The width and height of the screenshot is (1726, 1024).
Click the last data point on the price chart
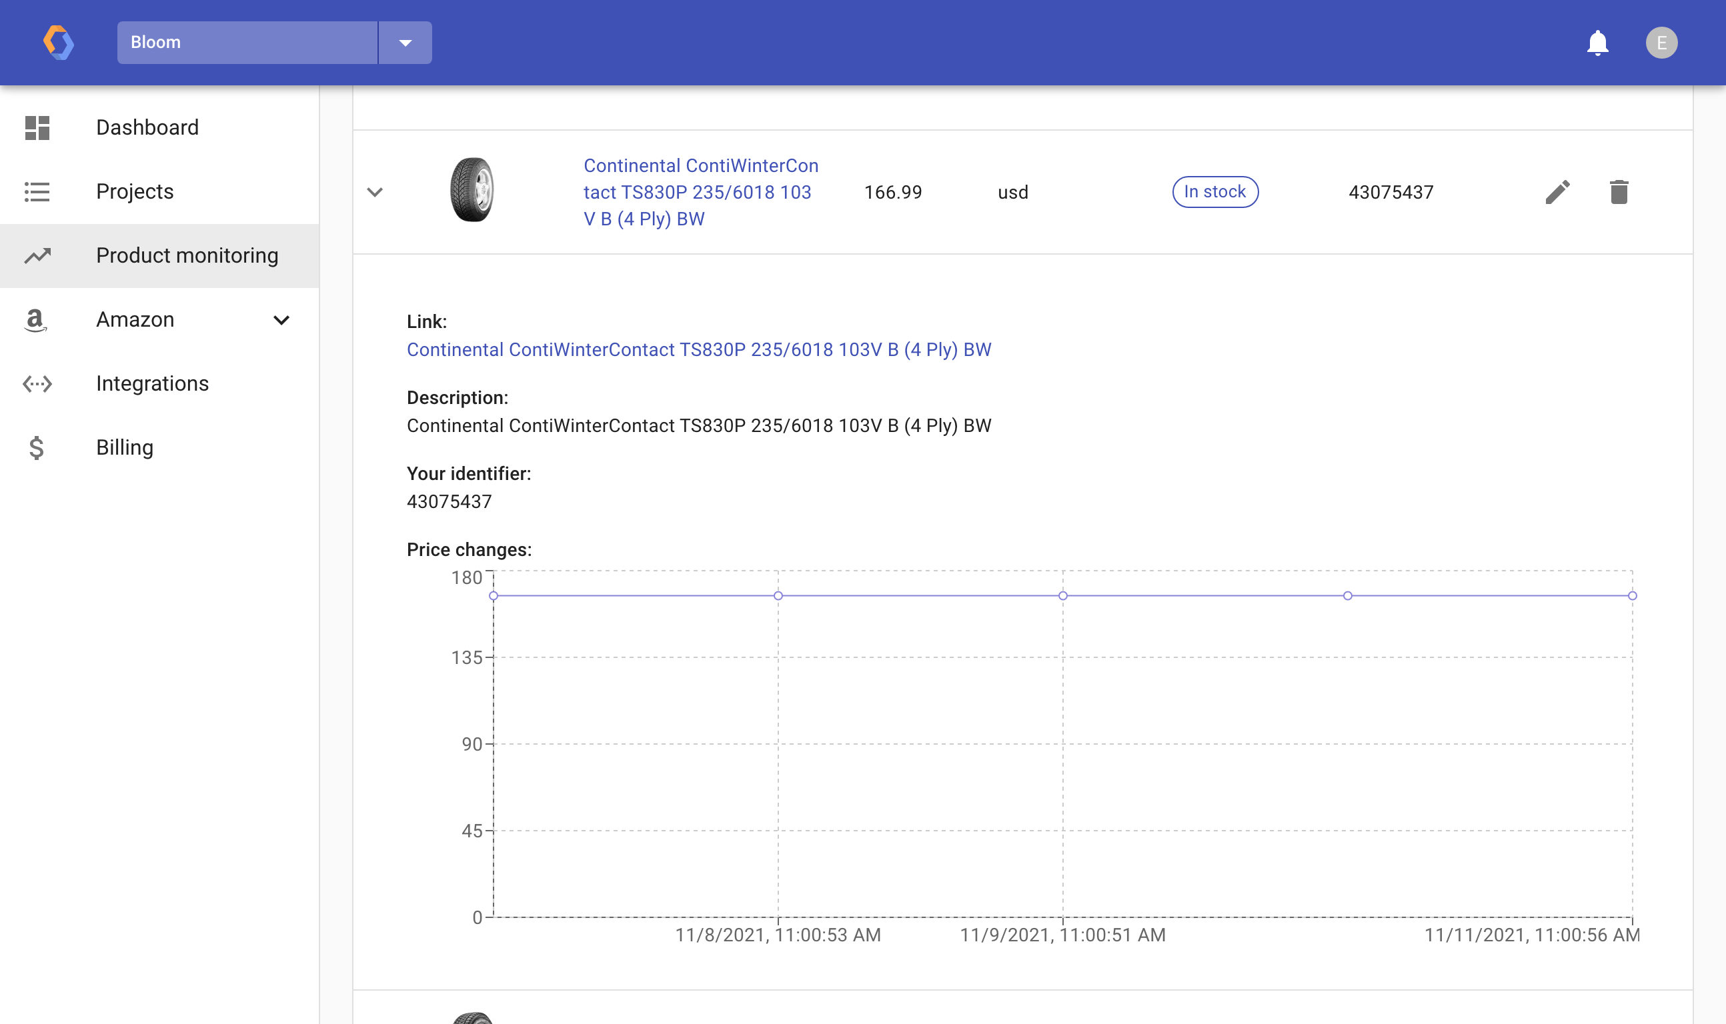[1631, 595]
